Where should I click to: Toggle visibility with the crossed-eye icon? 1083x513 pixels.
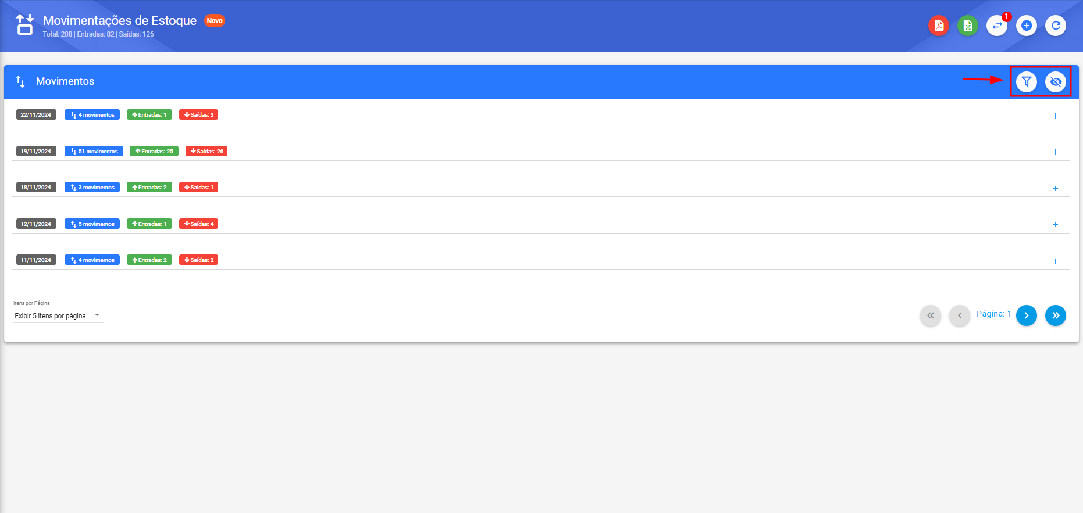click(1056, 82)
